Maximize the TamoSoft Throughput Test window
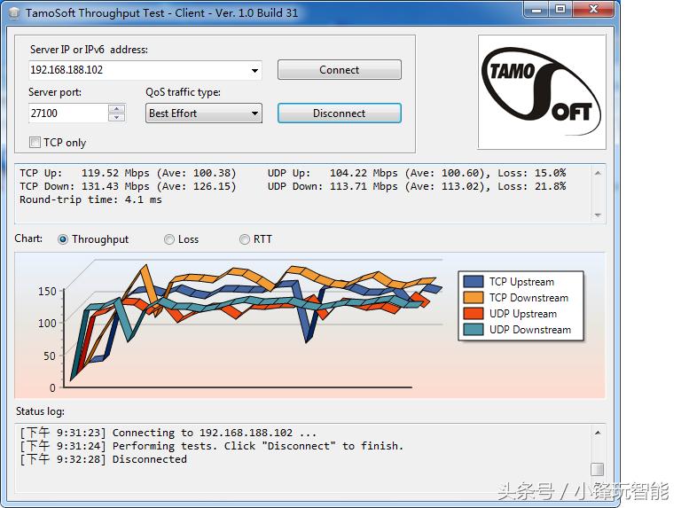The height and width of the screenshot is (508, 681). click(x=560, y=10)
